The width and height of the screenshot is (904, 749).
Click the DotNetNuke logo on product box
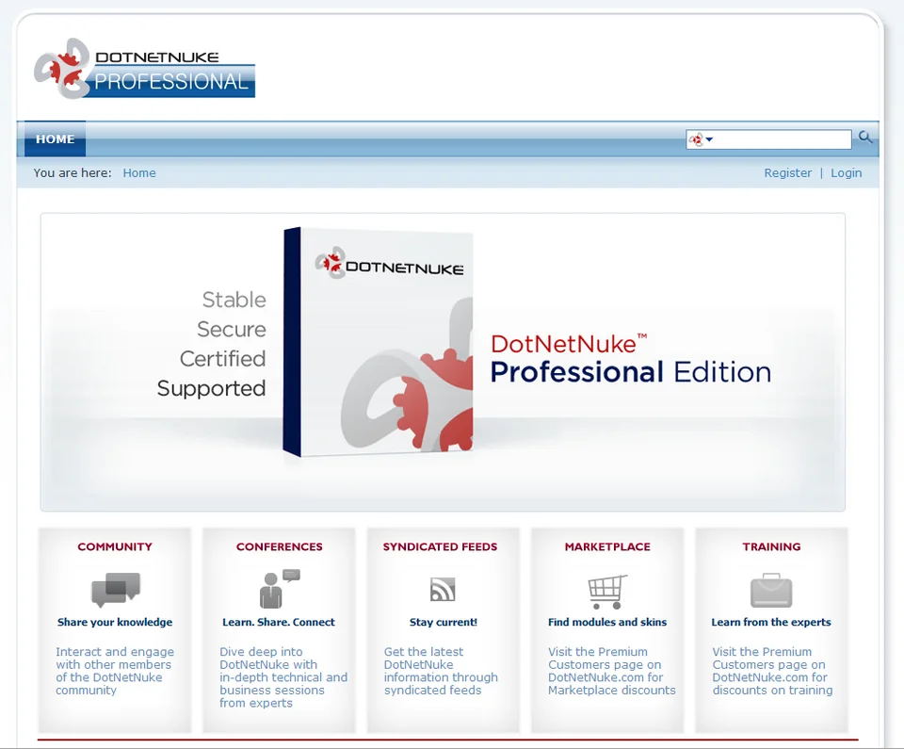389,265
